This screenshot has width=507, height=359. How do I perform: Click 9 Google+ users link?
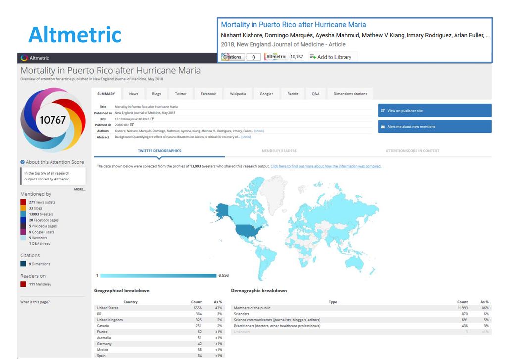(42, 232)
